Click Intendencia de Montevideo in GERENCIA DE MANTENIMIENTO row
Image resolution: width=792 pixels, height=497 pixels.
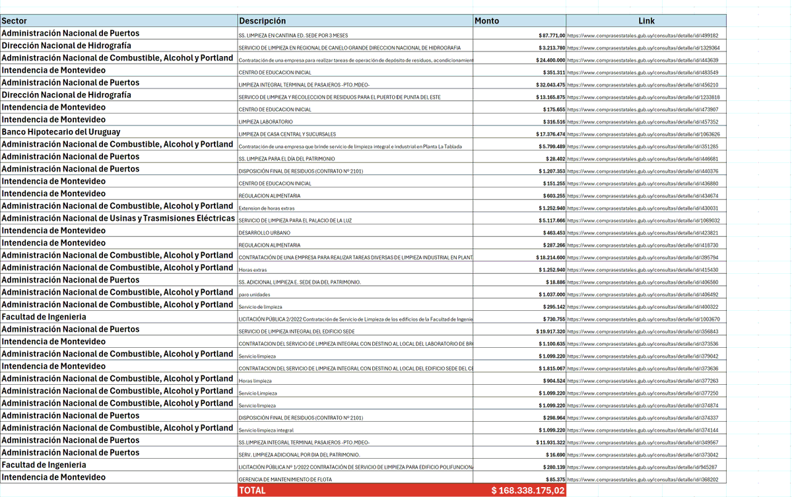pos(119,477)
